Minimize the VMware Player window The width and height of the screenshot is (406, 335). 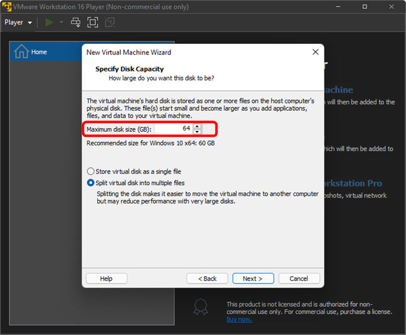click(338, 6)
